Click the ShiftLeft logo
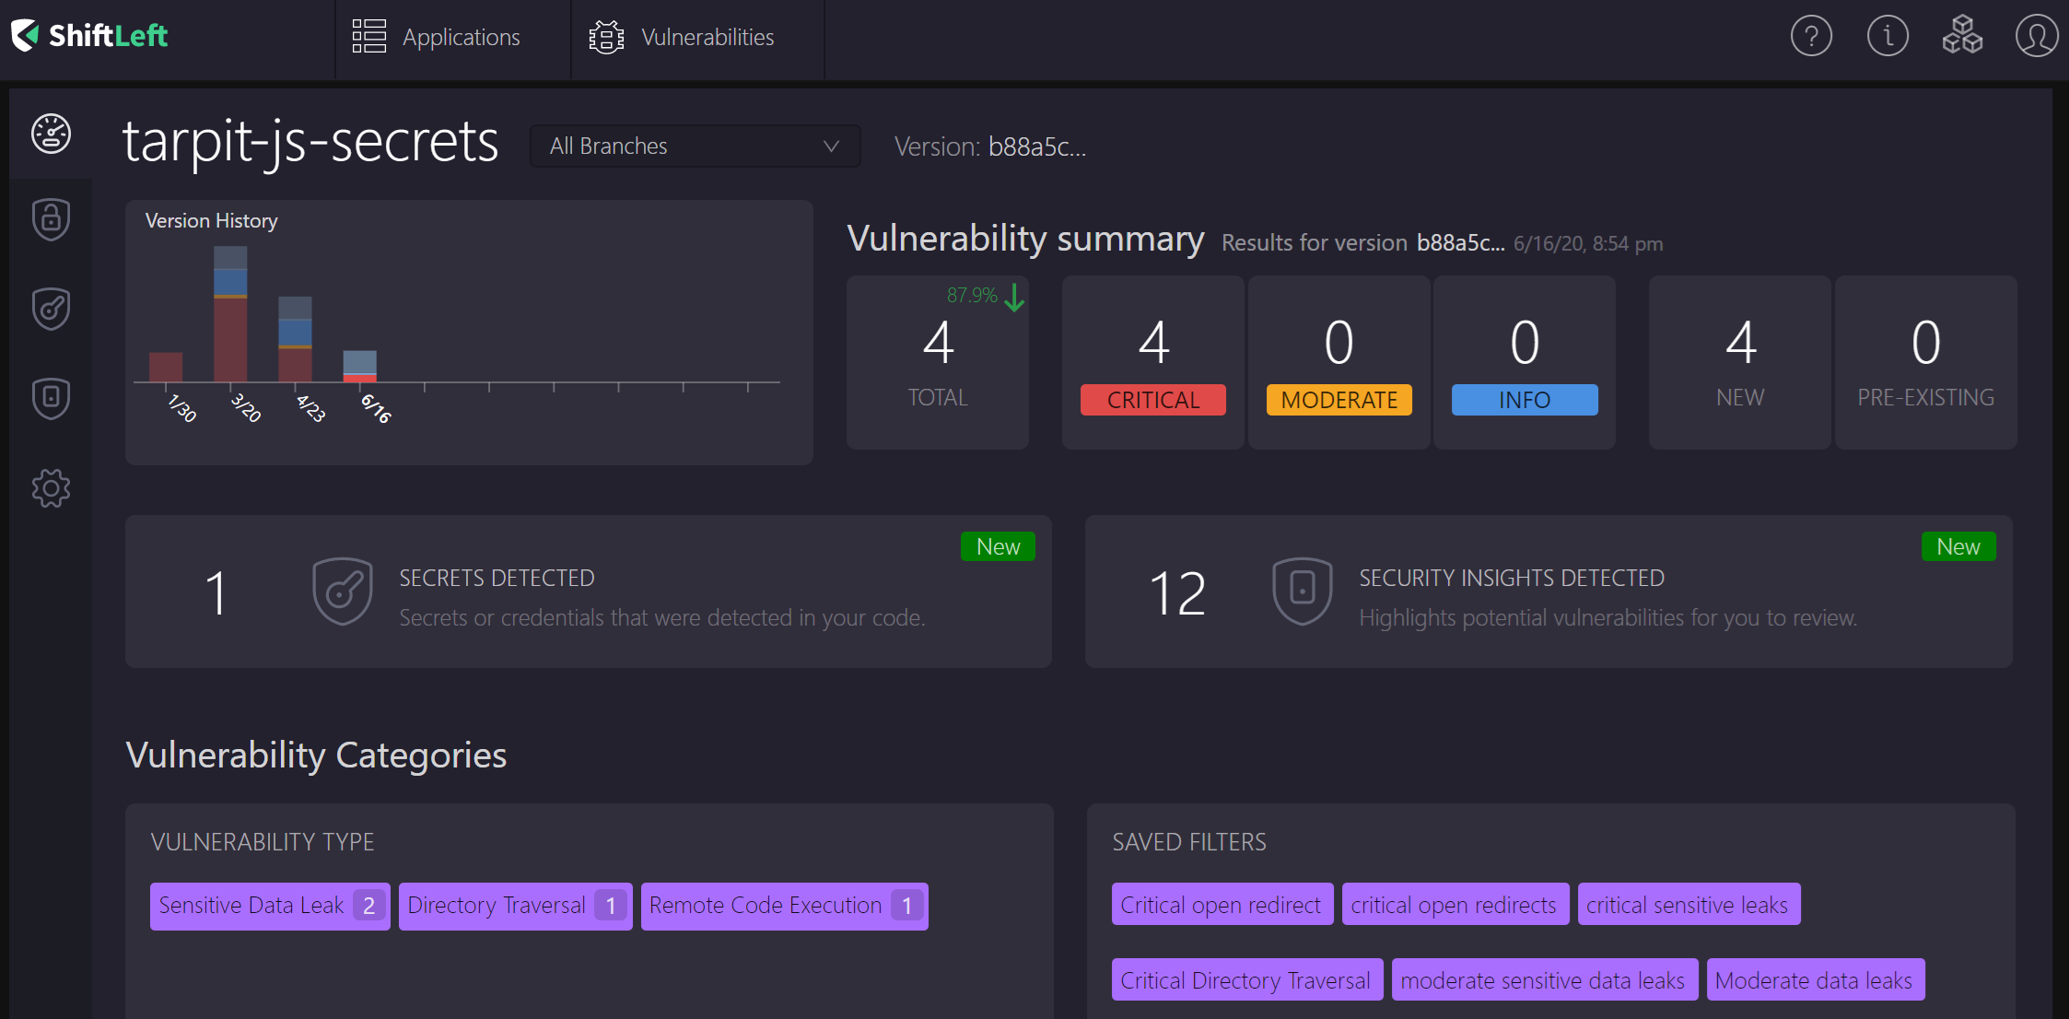Viewport: 2069px width, 1019px height. point(89,36)
